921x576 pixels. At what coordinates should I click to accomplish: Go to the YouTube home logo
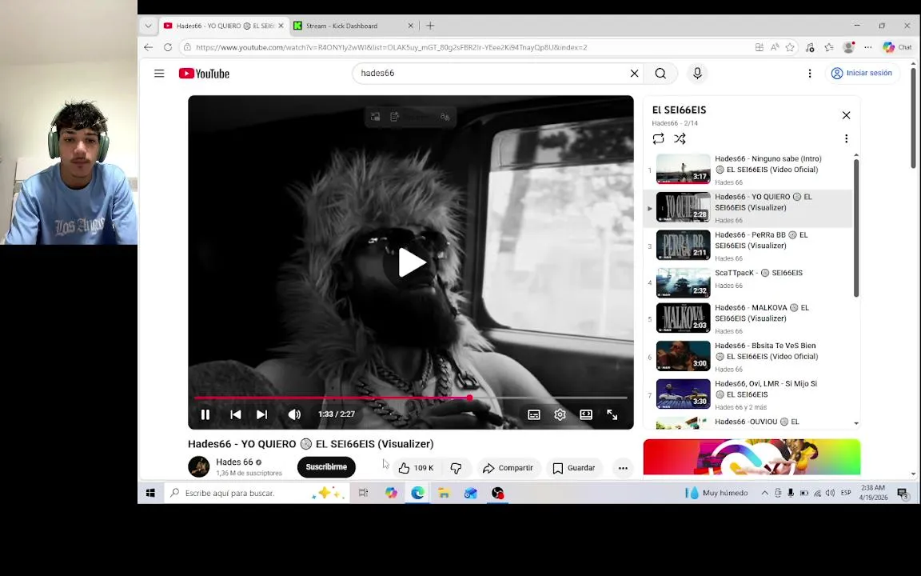(205, 74)
